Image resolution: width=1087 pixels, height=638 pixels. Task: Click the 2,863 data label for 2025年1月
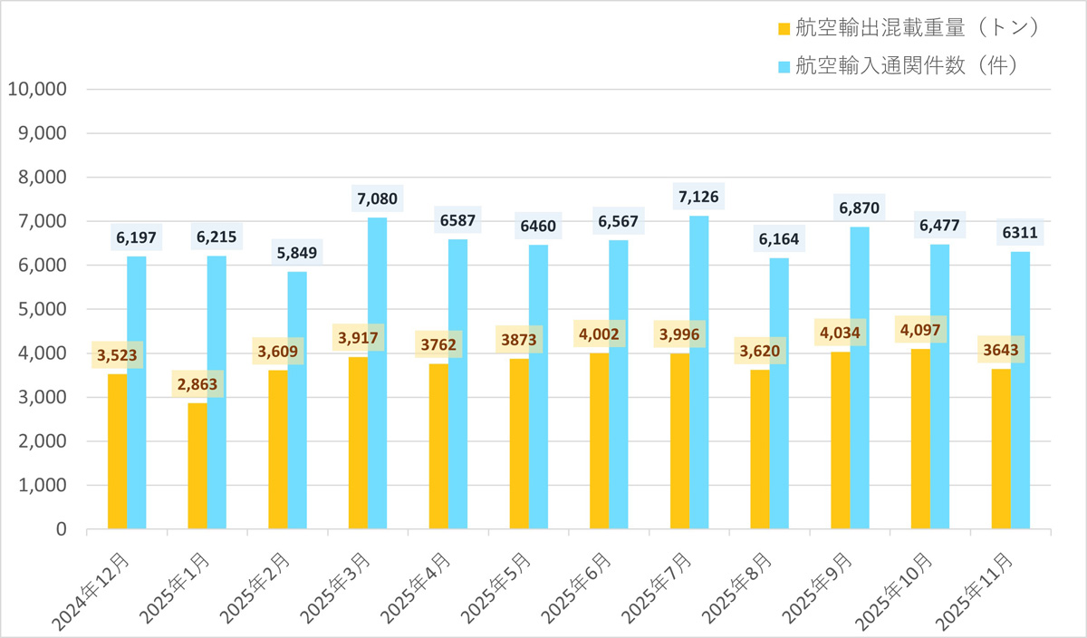tap(197, 384)
